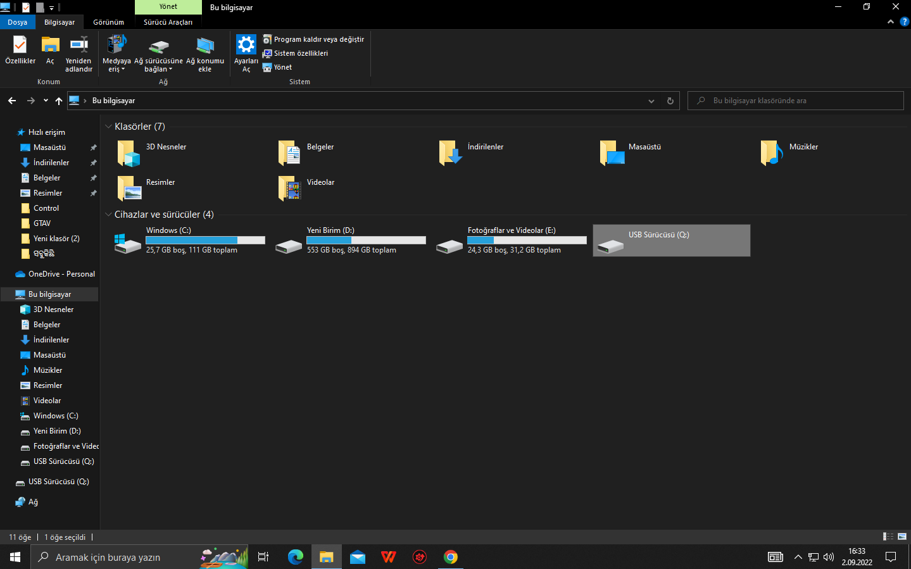Collapse the Klasörler (7) group
Viewport: 911px width, 569px height.
click(x=108, y=127)
